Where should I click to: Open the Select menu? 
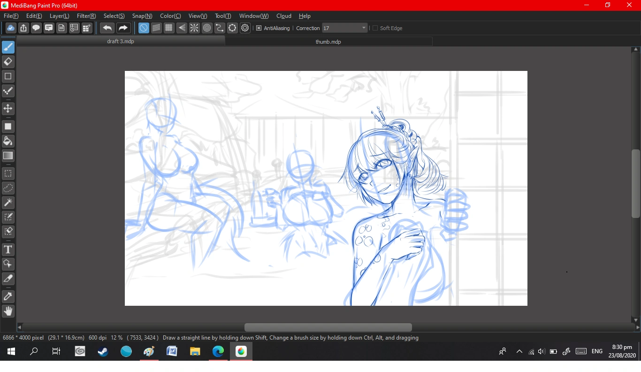tap(114, 16)
